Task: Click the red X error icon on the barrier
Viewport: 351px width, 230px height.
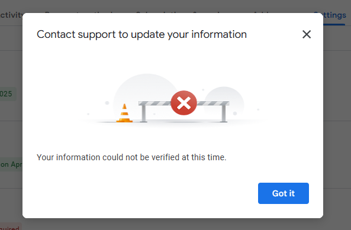Action: point(183,103)
